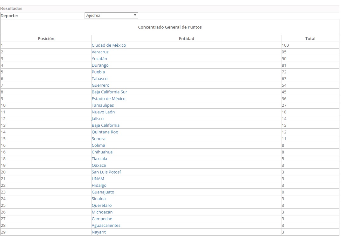
Task: Open the Ciudad de México entity link
Action: 109,45
